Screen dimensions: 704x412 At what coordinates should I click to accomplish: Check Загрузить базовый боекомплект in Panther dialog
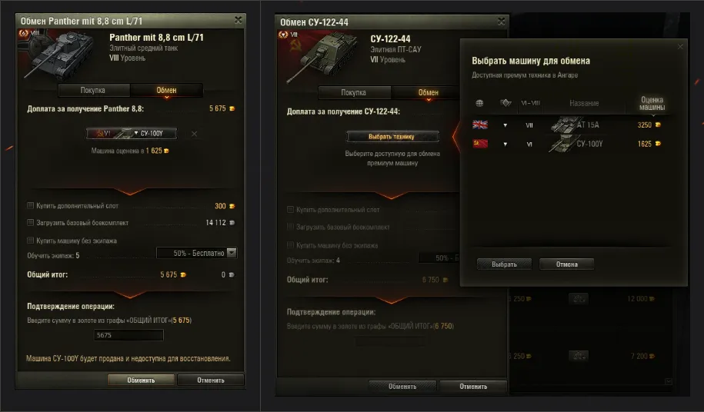[x=30, y=222]
